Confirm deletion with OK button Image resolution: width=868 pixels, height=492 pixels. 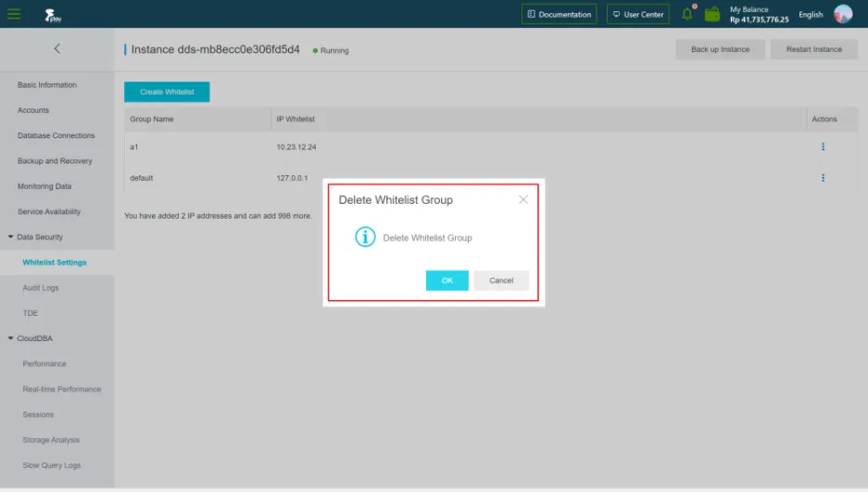pos(447,280)
